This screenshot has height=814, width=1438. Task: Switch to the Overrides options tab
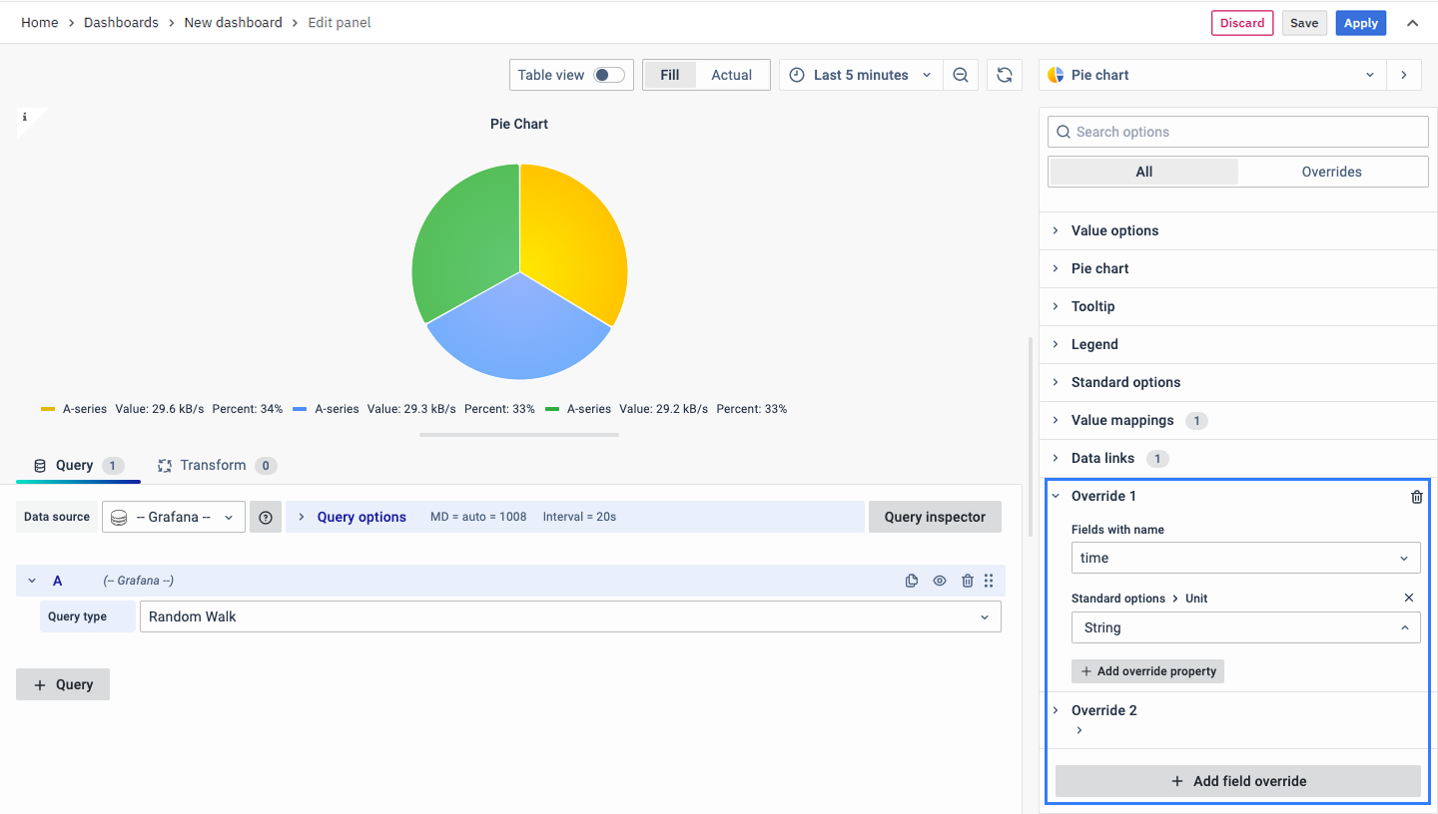[x=1331, y=172]
